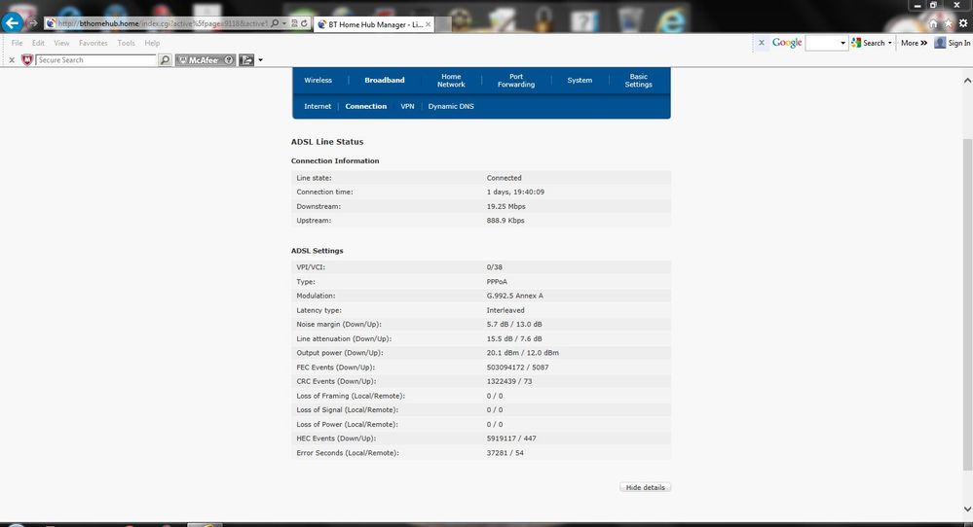The height and width of the screenshot is (527, 973).
Task: Expand the More chevron on Google toolbar
Action: click(x=914, y=43)
